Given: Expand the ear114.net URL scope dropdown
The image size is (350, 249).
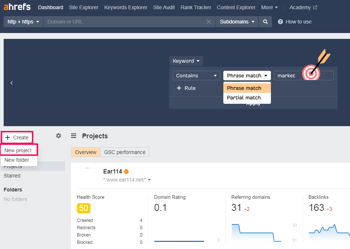Looking at the screenshot, I should pos(149,180).
